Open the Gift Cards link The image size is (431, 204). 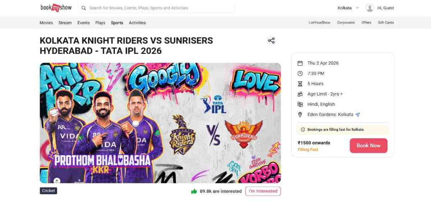(386, 23)
